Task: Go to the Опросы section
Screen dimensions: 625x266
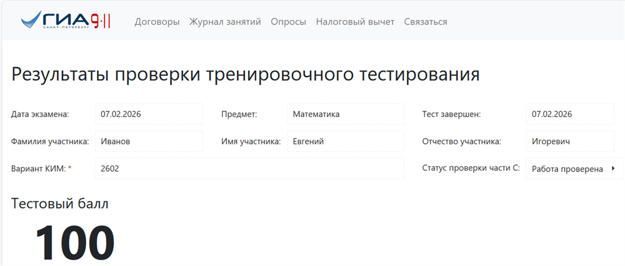Action: click(289, 22)
